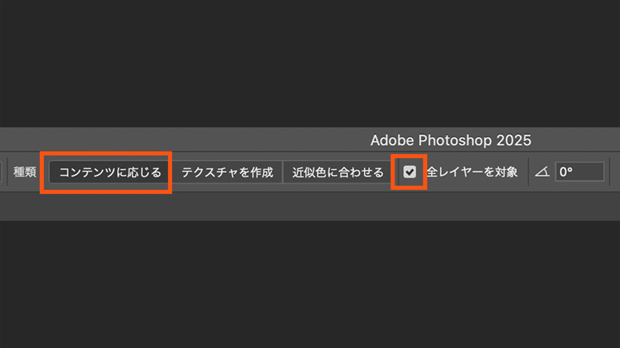Image resolution: width=620 pixels, height=348 pixels.
Task: Click the 全レイヤーを対象 label text
Action: [x=472, y=172]
